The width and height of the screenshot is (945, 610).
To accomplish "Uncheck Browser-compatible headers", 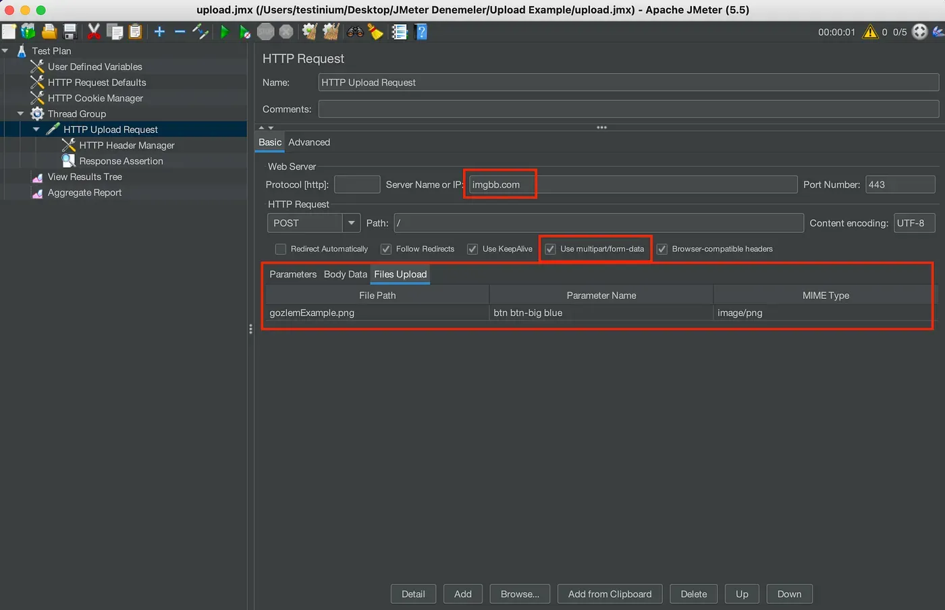I will (661, 249).
